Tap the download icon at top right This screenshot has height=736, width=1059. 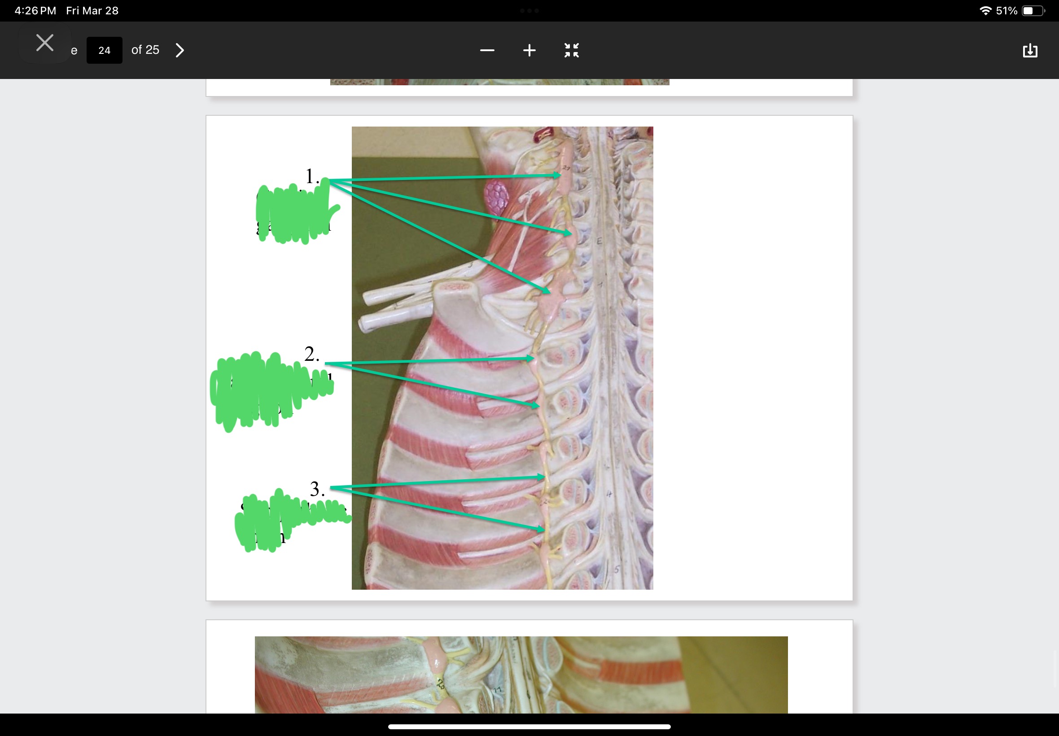point(1029,50)
